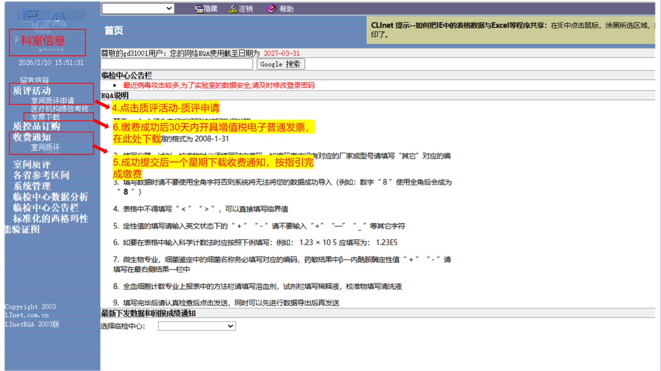Viewport: 661px width, 371px height.
Task: Click the 标准化的西格玛性能验证图 sidebar item
Action: click(51, 219)
